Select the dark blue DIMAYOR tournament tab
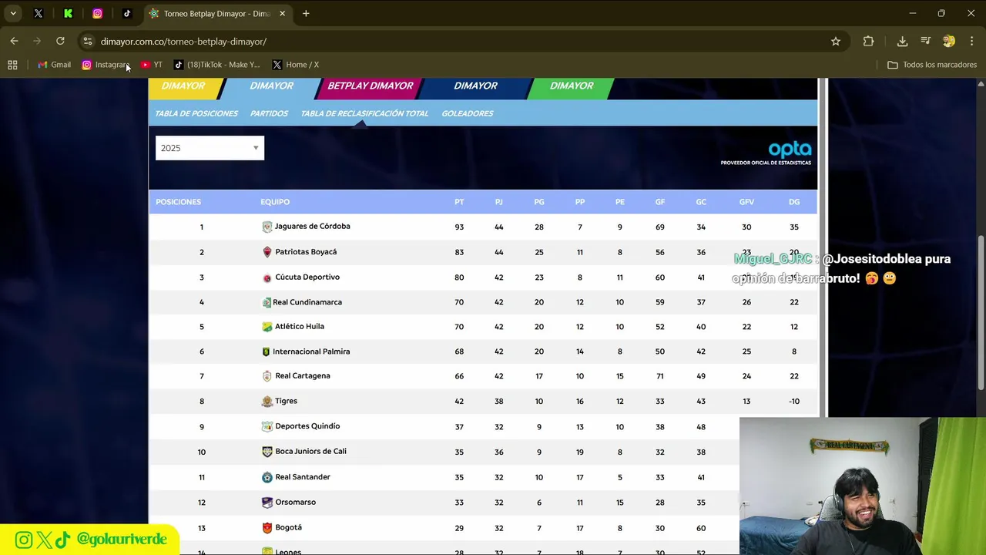This screenshot has height=555, width=986. 475,86
